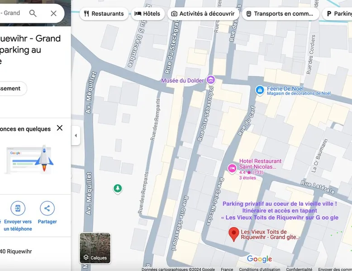This screenshot has width=352, height=271.
Task: Click Envoyer vers un téléphone icon
Action: tap(18, 208)
